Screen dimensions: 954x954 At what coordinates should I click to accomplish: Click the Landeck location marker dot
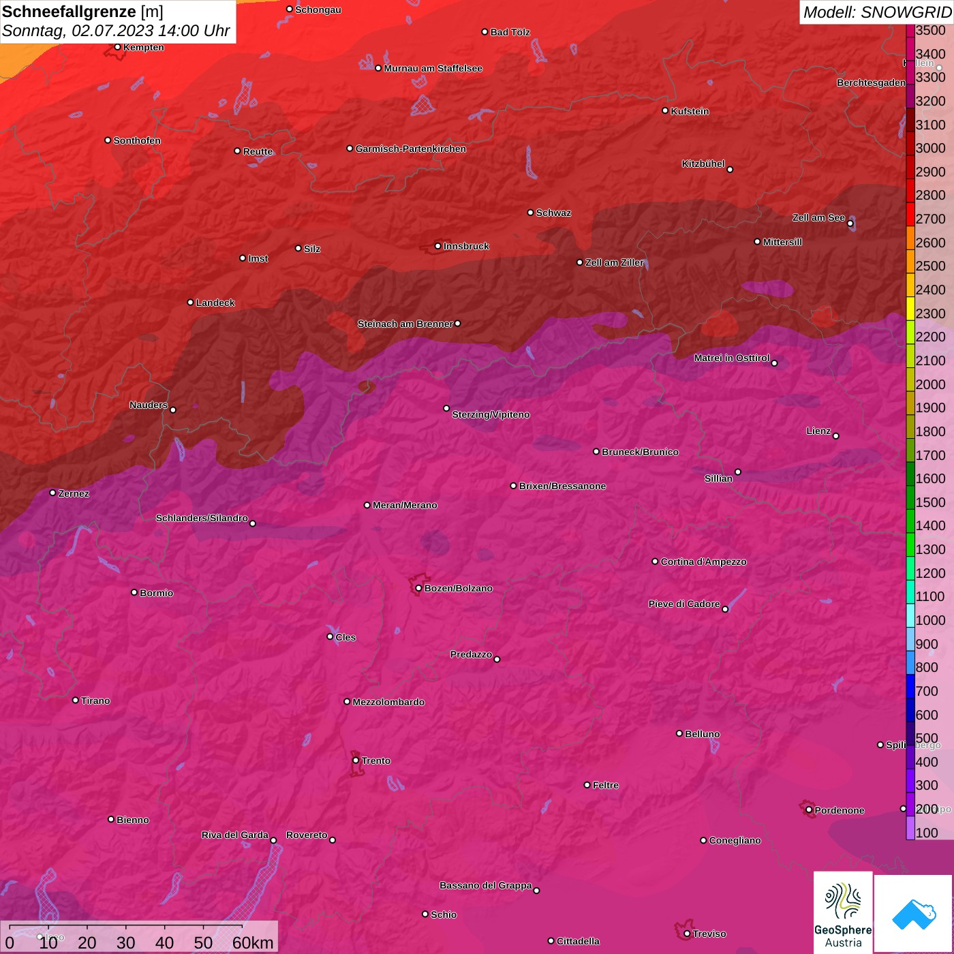click(x=190, y=302)
